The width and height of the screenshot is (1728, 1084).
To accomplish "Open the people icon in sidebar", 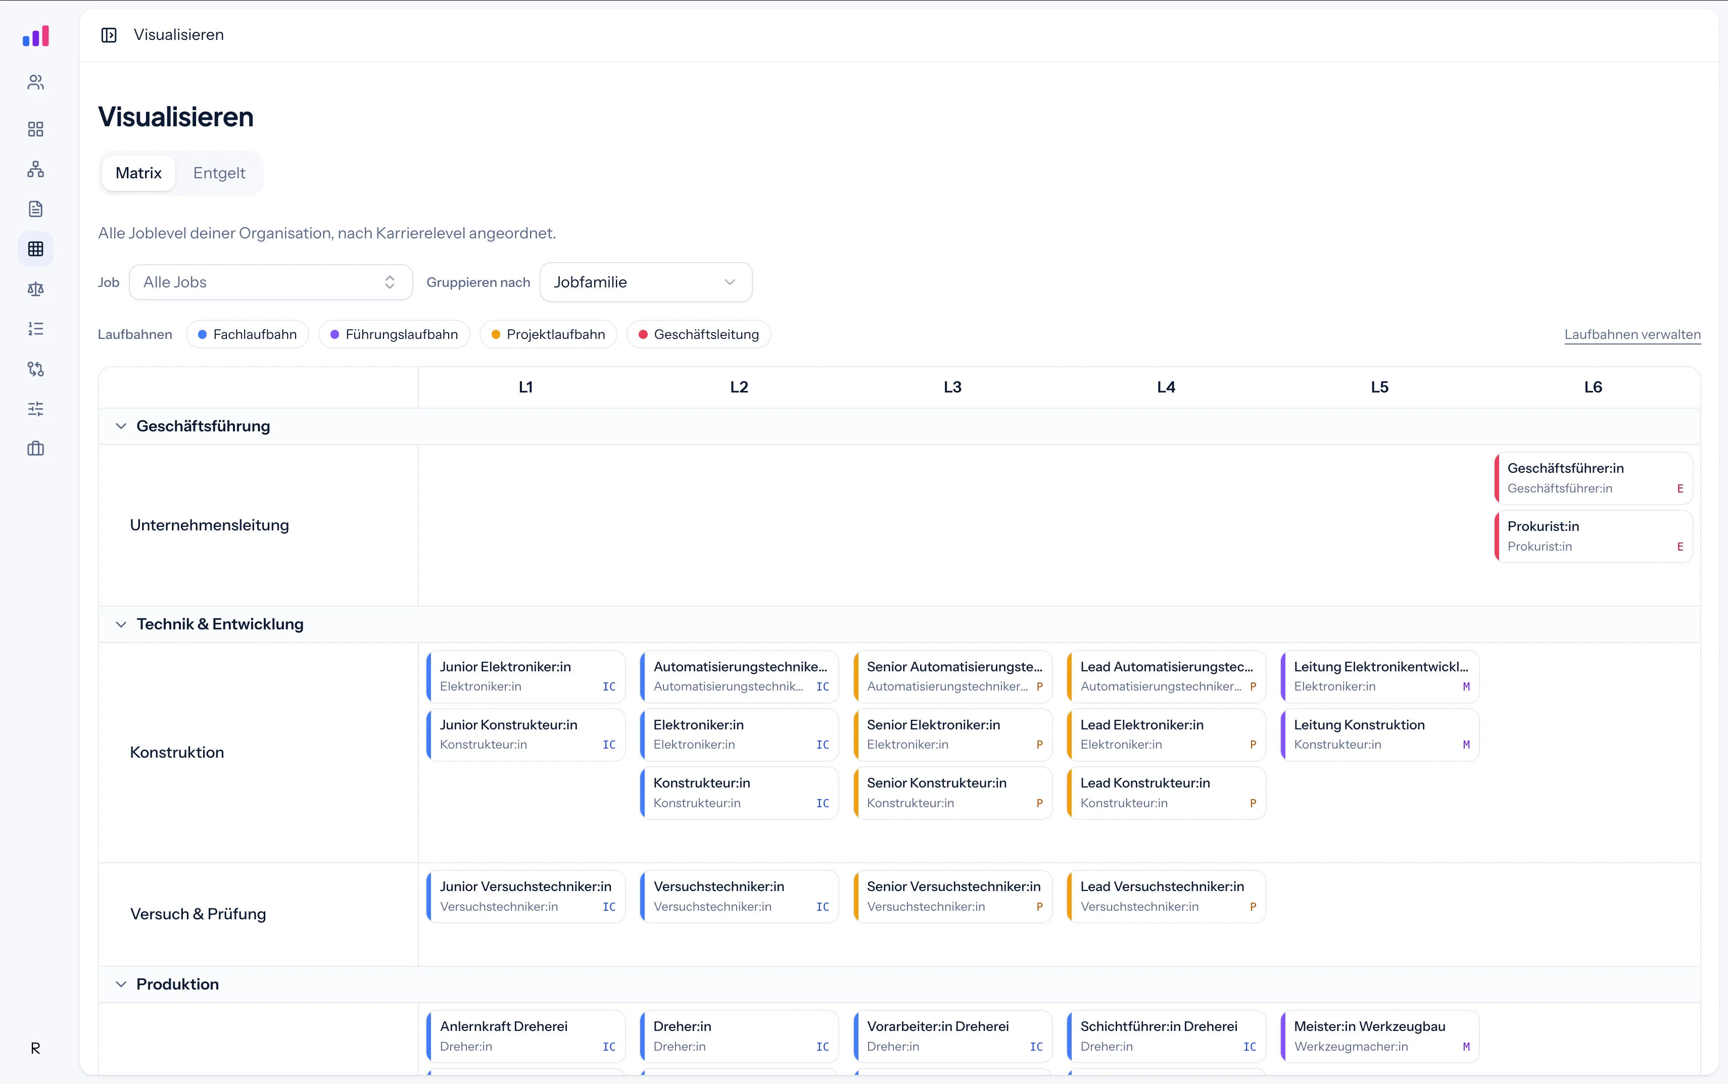I will pos(36,82).
